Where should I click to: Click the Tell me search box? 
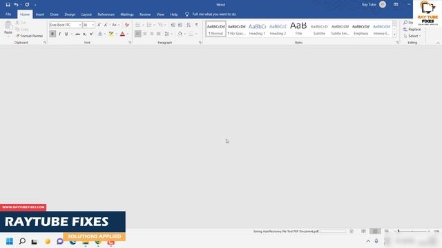(x=214, y=14)
